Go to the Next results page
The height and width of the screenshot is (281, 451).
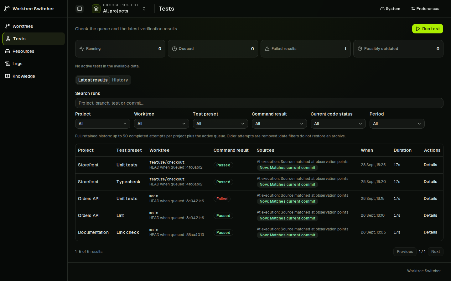click(x=436, y=252)
